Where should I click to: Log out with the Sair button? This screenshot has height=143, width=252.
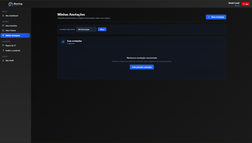click(x=246, y=4)
